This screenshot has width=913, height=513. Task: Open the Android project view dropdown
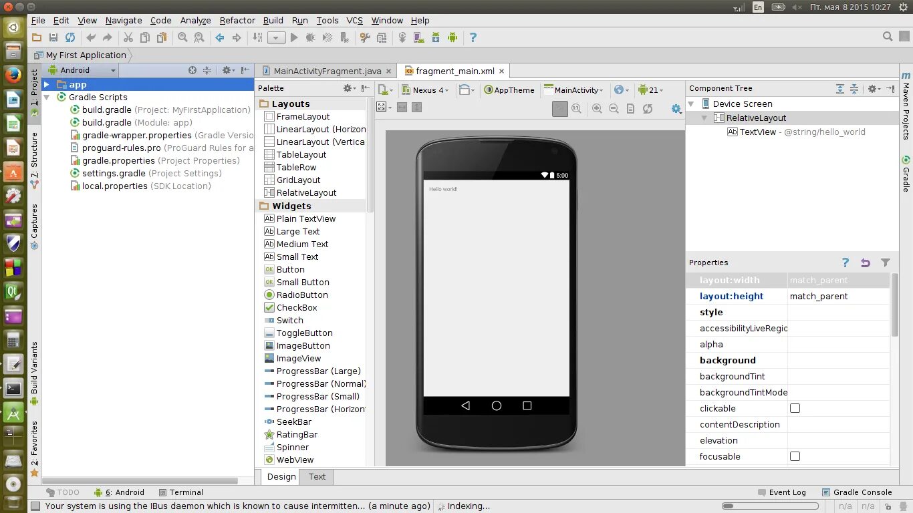[82, 70]
